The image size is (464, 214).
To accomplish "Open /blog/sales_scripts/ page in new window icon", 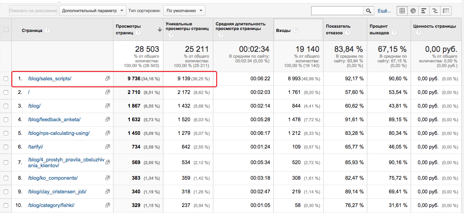I will coord(107,78).
